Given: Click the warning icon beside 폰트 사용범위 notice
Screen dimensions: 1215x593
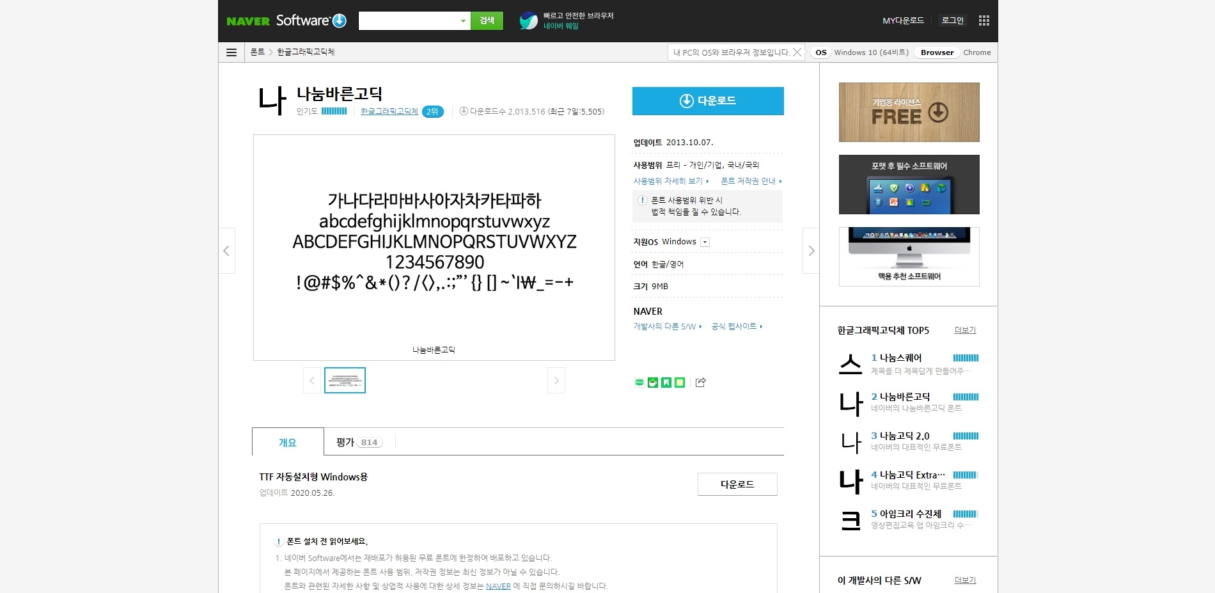Looking at the screenshot, I should tap(643, 200).
